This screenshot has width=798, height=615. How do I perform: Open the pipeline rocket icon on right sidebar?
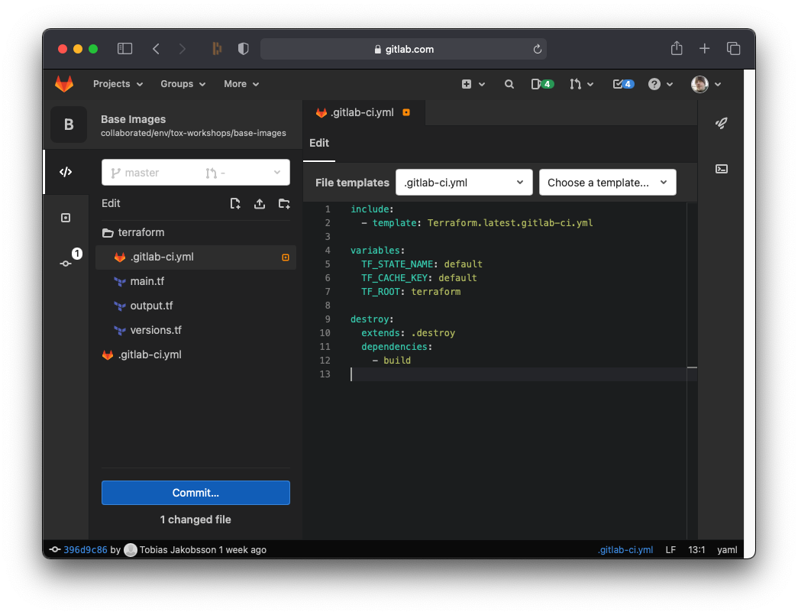(x=721, y=122)
